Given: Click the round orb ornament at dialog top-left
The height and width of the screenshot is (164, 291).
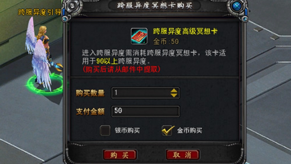Looking at the screenshot, I should pyautogui.click(x=72, y=6).
